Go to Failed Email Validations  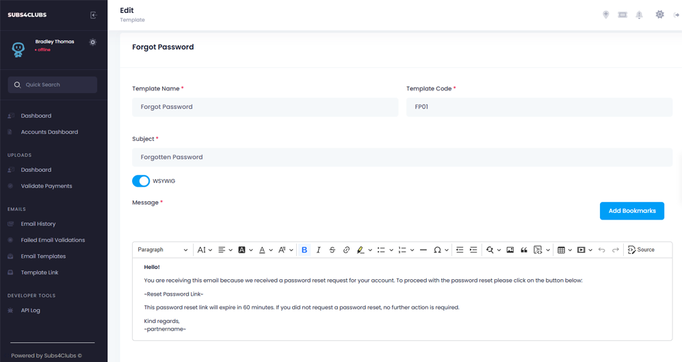tap(53, 240)
